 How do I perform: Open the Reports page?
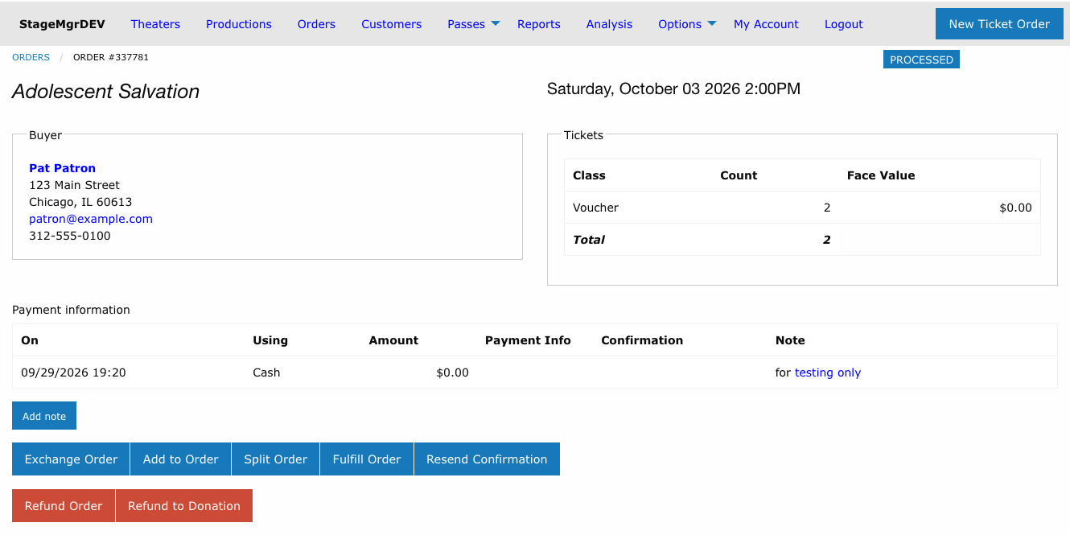pyautogui.click(x=539, y=24)
